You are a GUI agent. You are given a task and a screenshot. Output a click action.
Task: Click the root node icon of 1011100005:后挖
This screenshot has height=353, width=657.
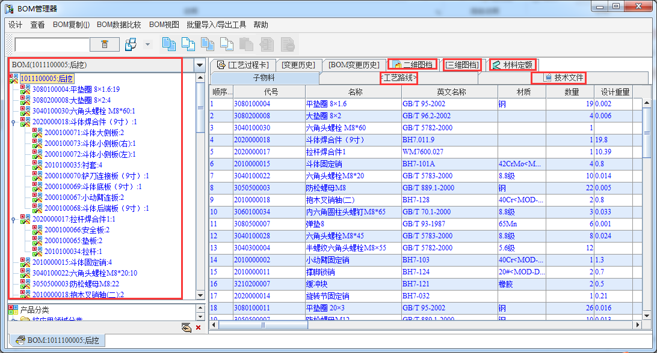click(14, 79)
